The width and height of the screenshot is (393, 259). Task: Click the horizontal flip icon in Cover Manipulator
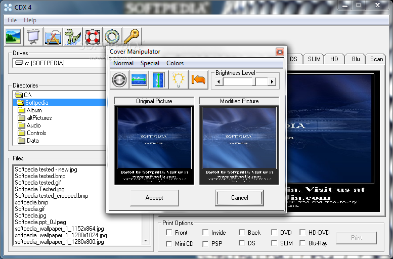pos(139,80)
